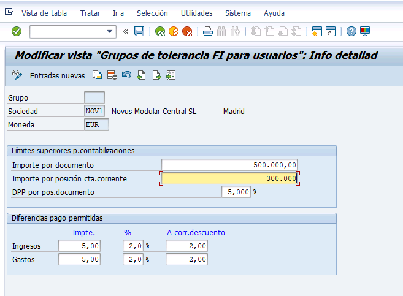Click Gastos Impte. amount field
Image resolution: width=403 pixels, height=296 pixels.
click(79, 259)
